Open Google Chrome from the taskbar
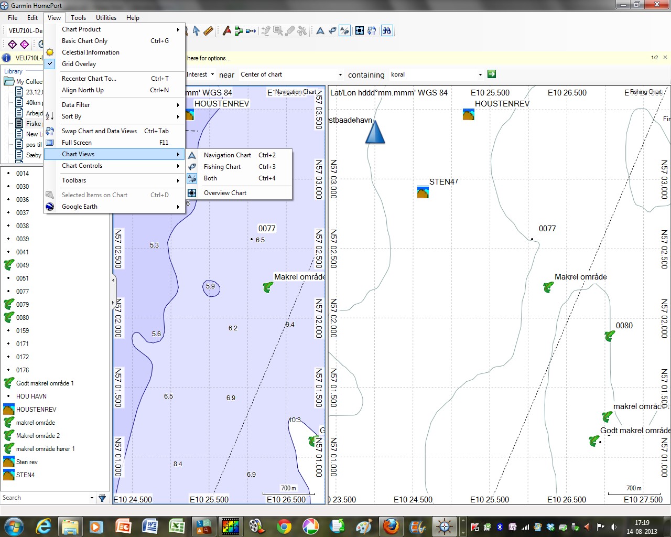 [284, 526]
